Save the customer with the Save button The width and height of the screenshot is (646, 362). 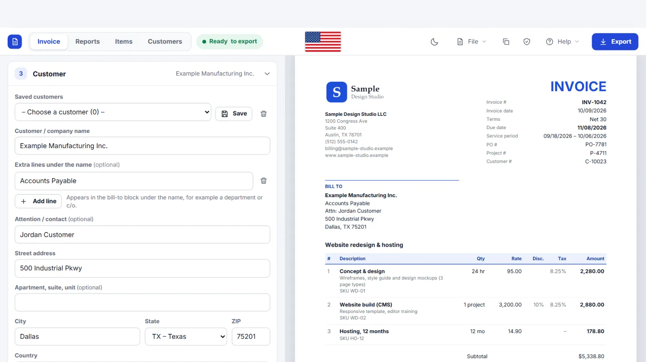[234, 114]
